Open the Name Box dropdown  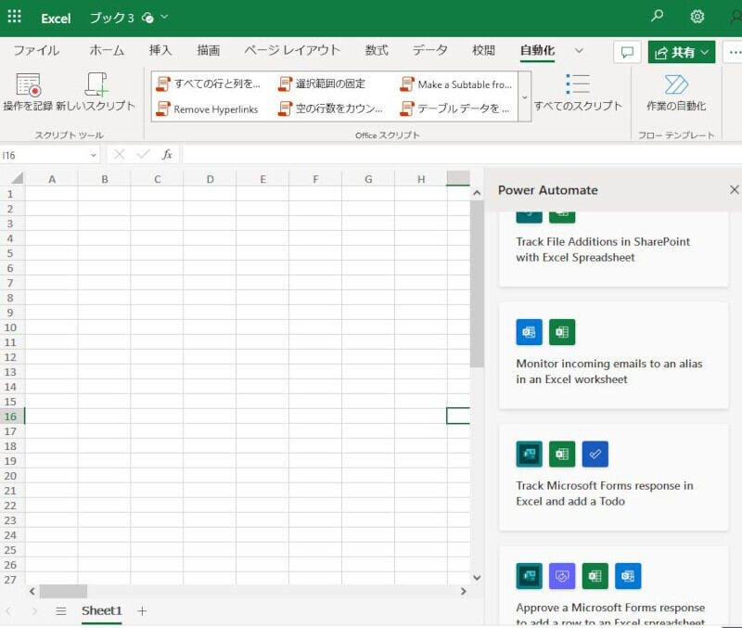click(94, 155)
